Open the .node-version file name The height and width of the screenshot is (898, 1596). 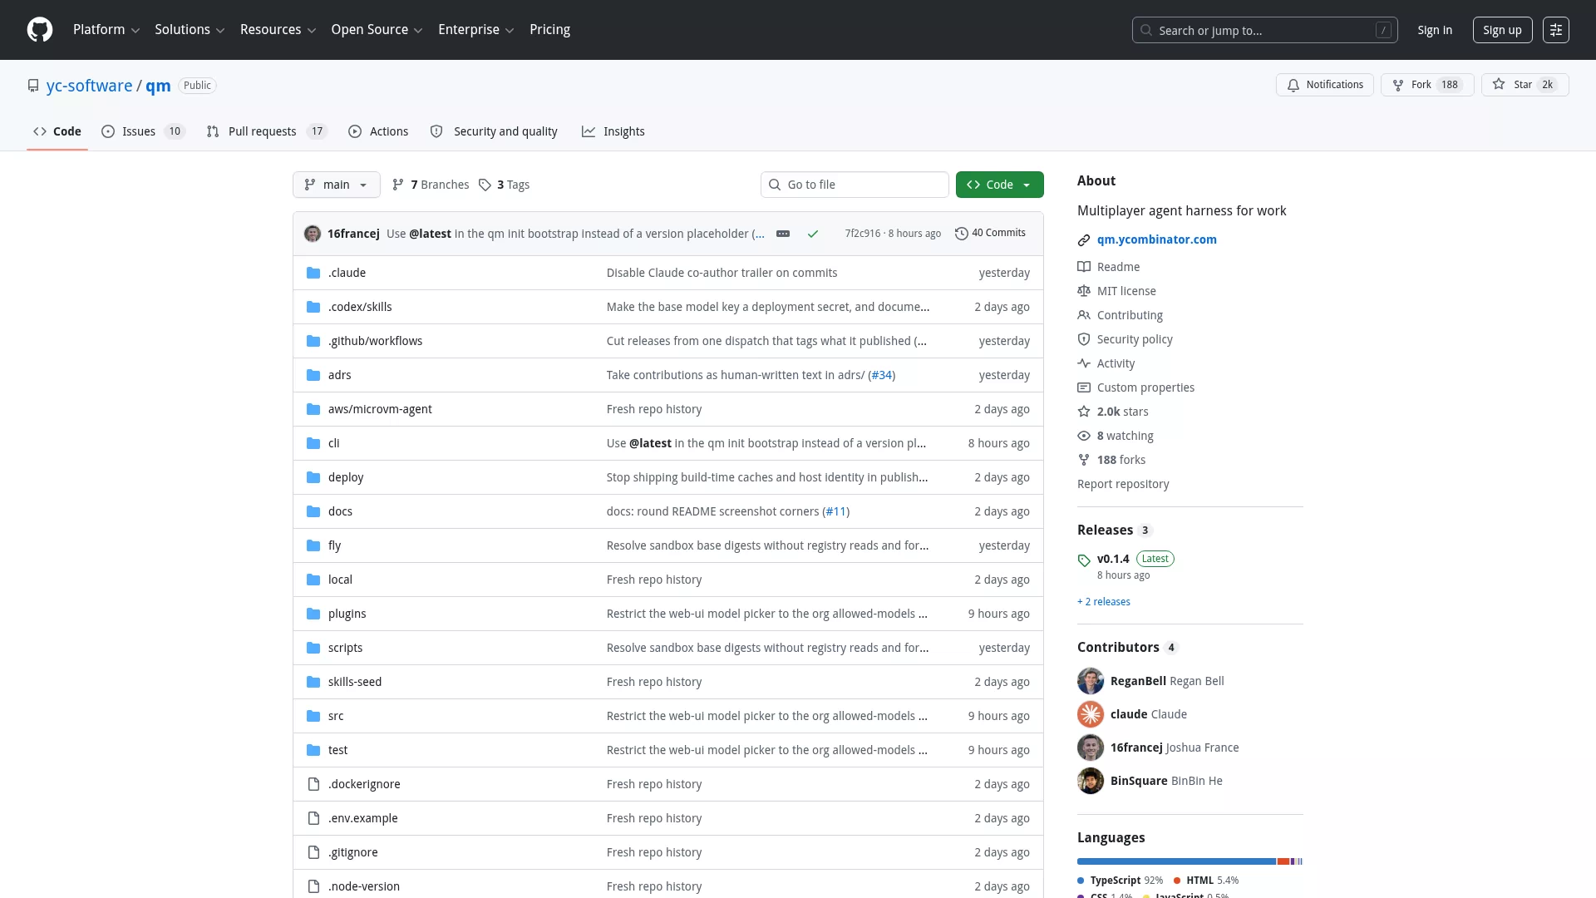click(363, 886)
